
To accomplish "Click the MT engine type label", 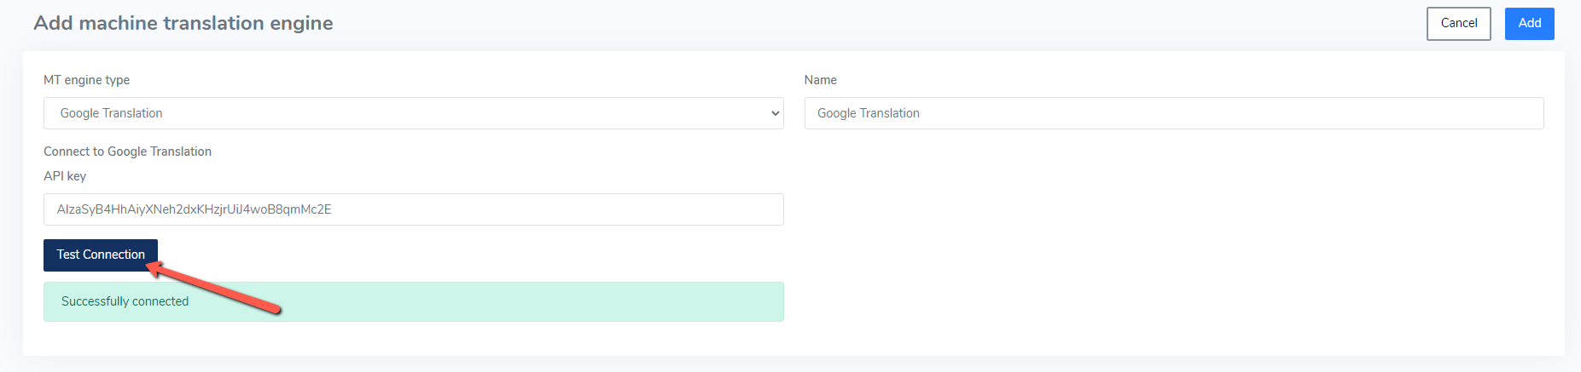I will point(86,80).
